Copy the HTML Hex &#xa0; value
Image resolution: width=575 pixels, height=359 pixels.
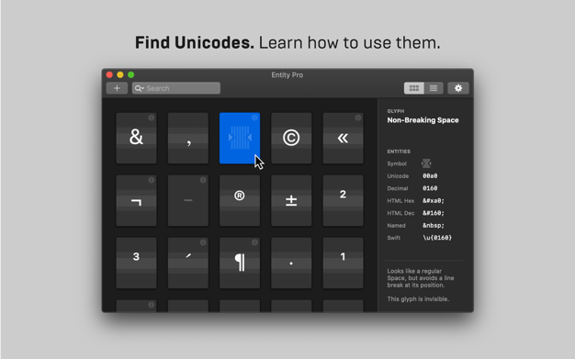(x=433, y=200)
